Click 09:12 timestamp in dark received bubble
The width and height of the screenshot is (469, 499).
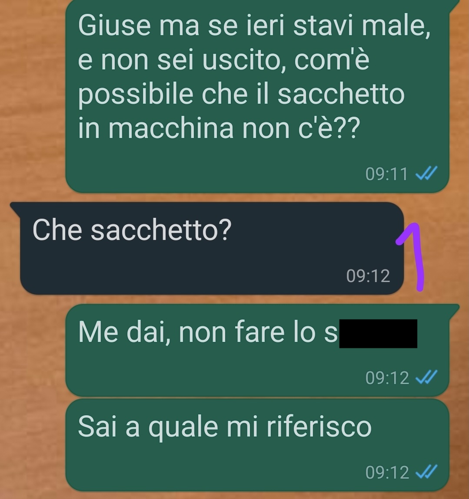[368, 276]
